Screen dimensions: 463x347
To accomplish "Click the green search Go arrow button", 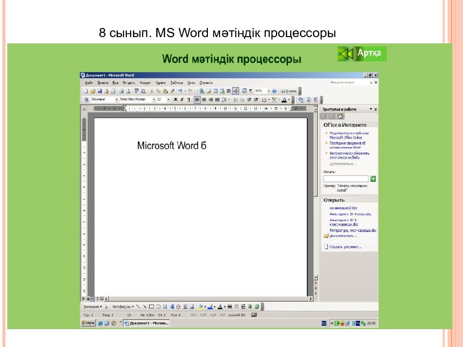I will point(373,179).
